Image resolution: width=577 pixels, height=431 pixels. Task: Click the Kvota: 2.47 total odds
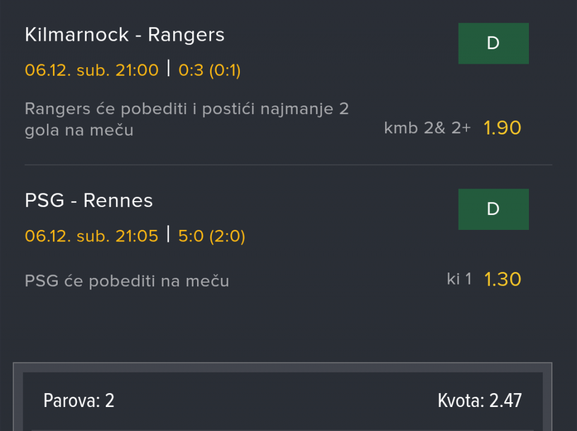(480, 400)
